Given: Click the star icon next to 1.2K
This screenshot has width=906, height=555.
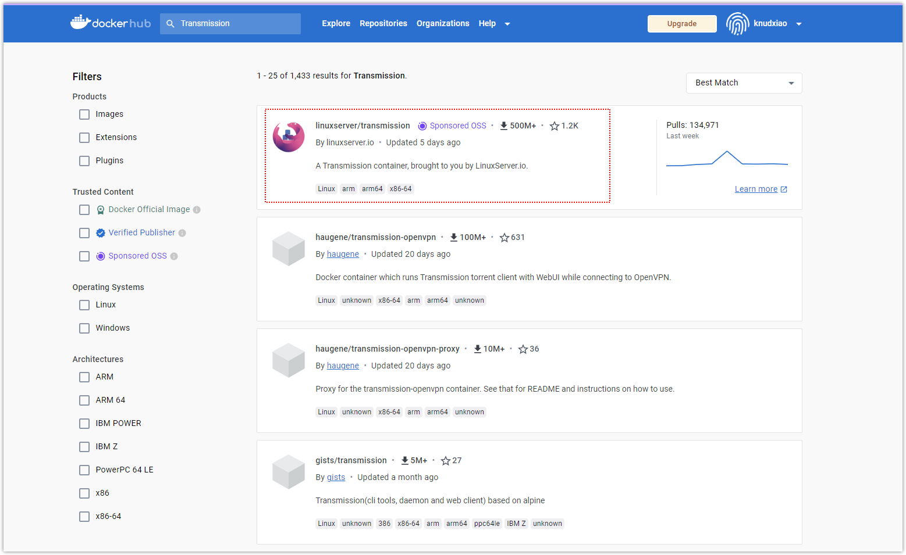Looking at the screenshot, I should [555, 126].
